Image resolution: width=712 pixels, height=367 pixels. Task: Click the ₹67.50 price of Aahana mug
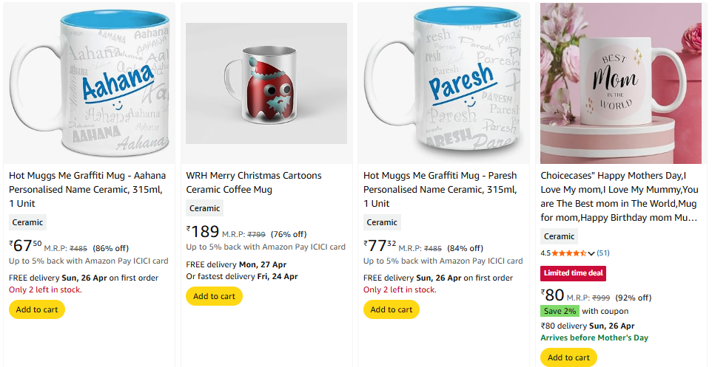click(25, 246)
